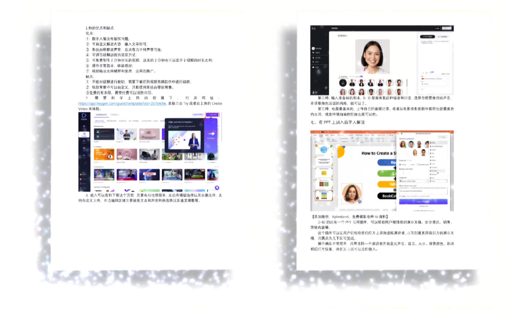
Task: Click the large woman portrait in D-ID screenshot
Action: (x=373, y=57)
